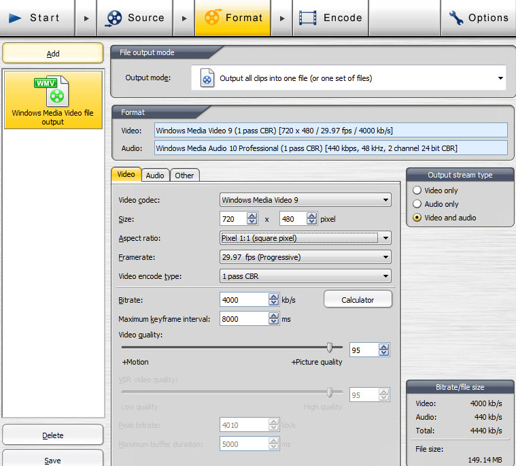The image size is (516, 466).
Task: Click the Video format summary field
Action: (x=330, y=131)
